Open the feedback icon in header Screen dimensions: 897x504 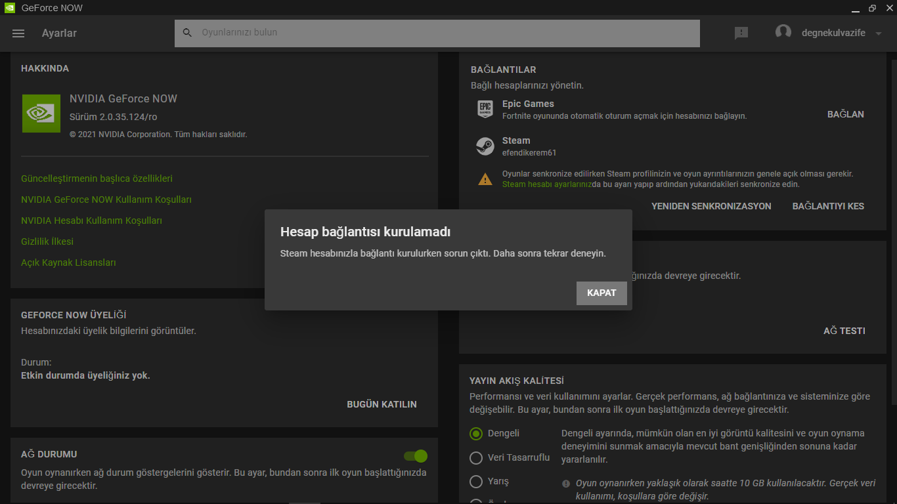[x=741, y=33]
